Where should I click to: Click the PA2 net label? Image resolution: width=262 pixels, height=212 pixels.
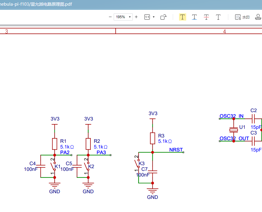65,153
